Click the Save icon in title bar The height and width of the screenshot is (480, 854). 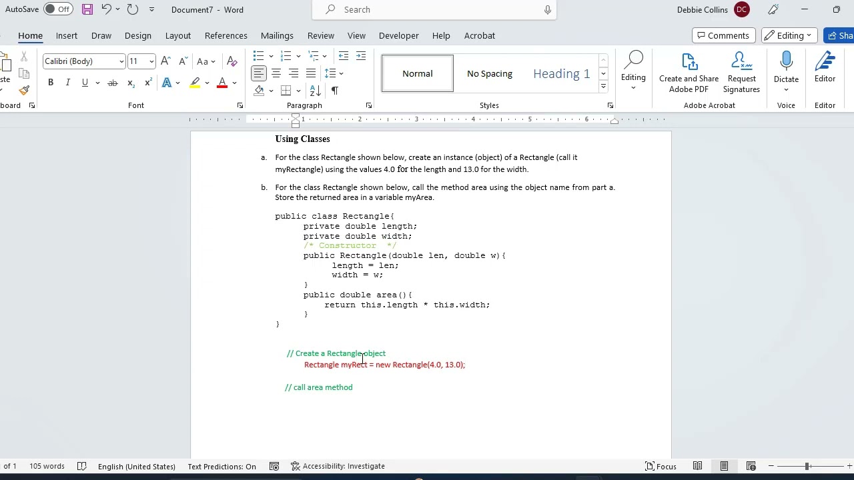pyautogui.click(x=87, y=9)
